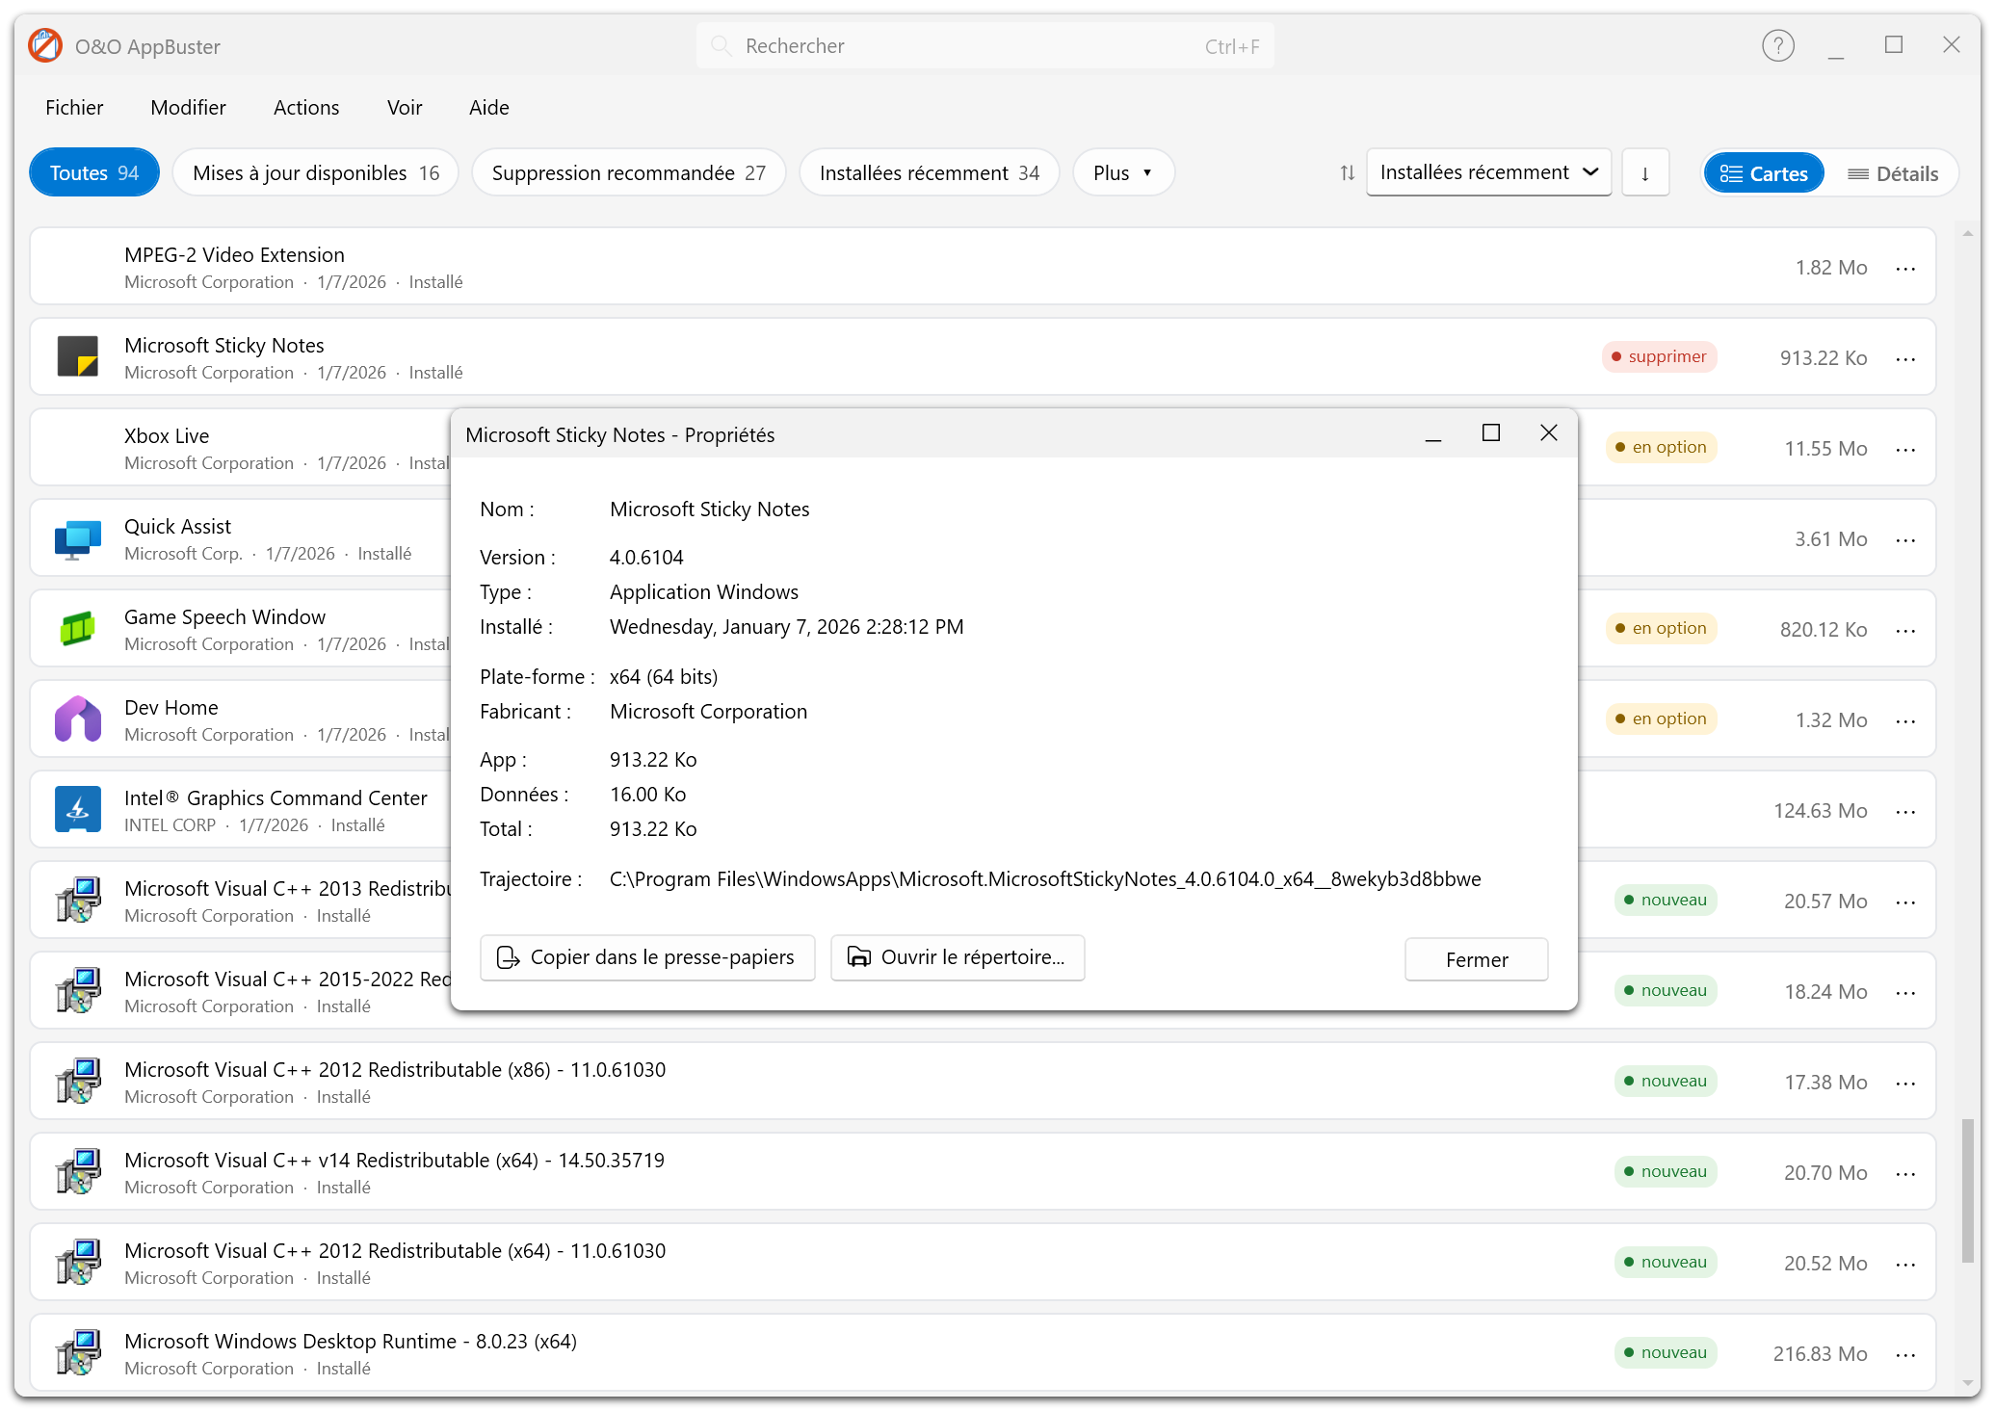Image resolution: width=1995 pixels, height=1411 pixels.
Task: Click the Game Speech Window app icon
Action: pos(78,629)
